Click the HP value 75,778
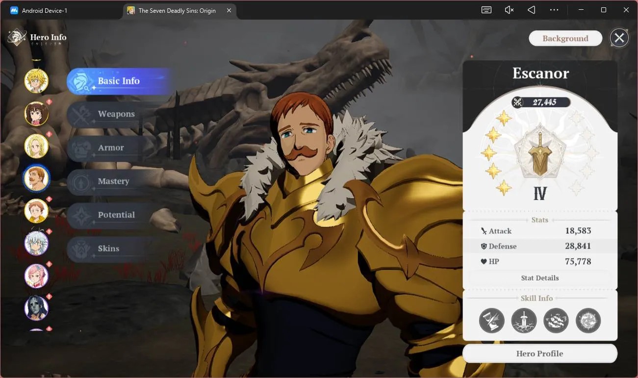 coord(578,261)
